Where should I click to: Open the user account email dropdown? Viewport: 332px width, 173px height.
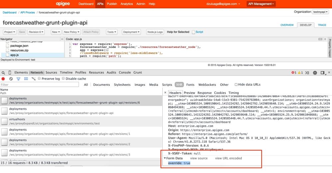223,4
